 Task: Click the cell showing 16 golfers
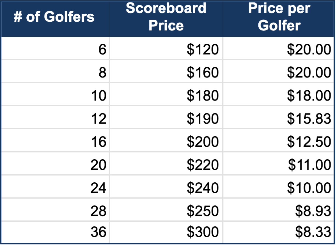[98, 142]
